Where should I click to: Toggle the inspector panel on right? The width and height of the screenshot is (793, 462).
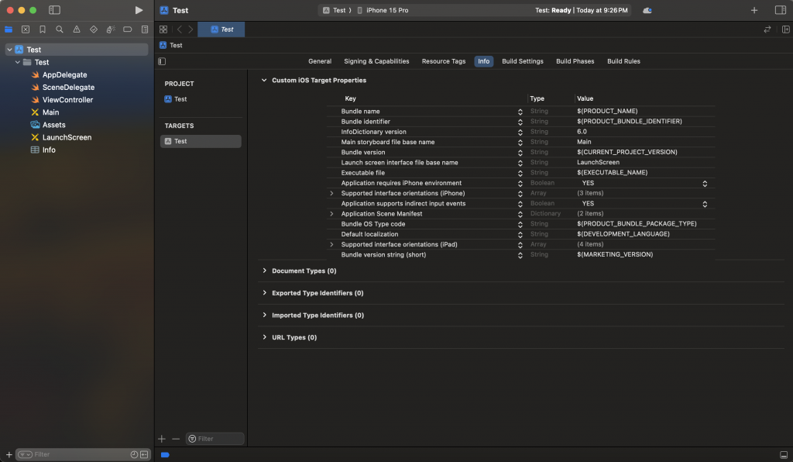pos(781,10)
